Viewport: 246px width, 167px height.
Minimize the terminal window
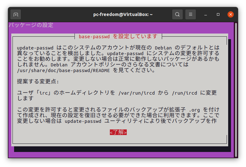(206, 14)
